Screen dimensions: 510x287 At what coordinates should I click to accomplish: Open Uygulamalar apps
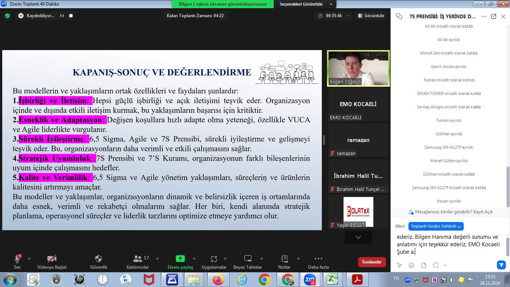click(214, 262)
